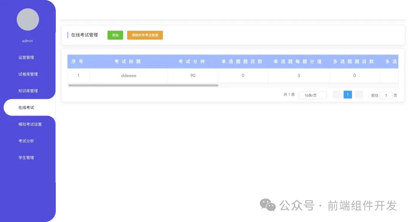The image size is (410, 222).
Task: Click the 共 1 条 total count text
Action: coord(289,94)
